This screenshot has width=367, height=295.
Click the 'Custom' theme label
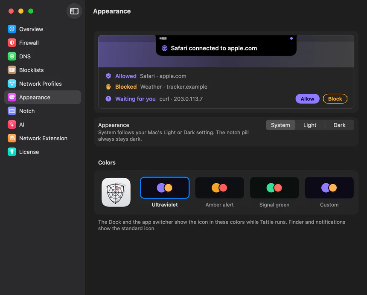point(329,205)
